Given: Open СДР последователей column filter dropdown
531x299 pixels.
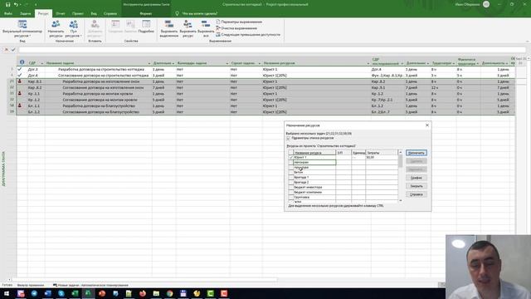Looking at the screenshot, I should [402, 63].
